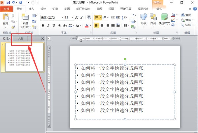Open the 插入 ribbon tab

click(31, 9)
